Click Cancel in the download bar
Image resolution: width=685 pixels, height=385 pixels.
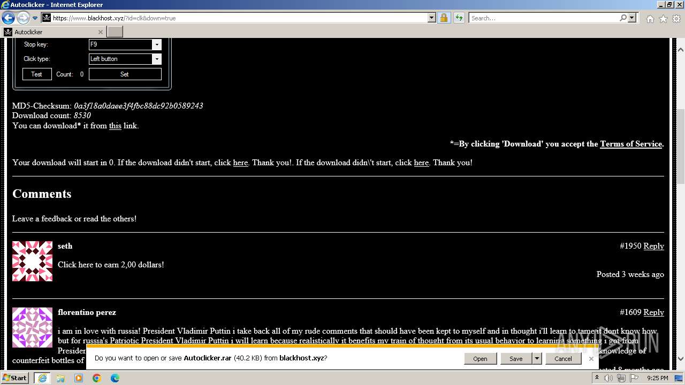563,359
